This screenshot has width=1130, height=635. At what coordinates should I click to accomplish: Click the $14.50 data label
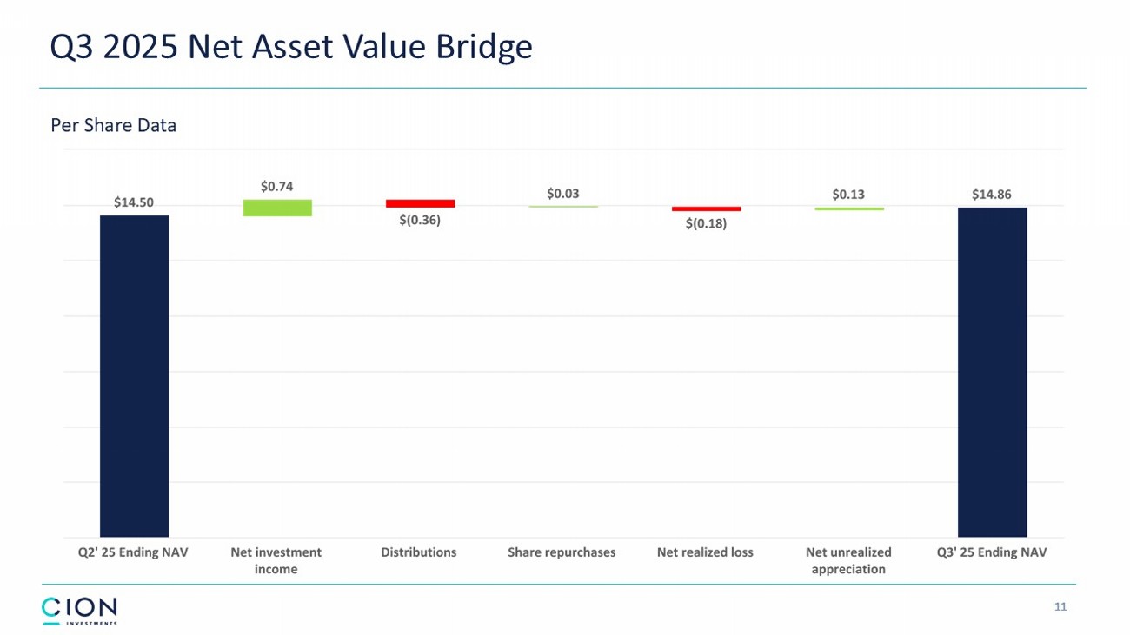[x=134, y=202]
